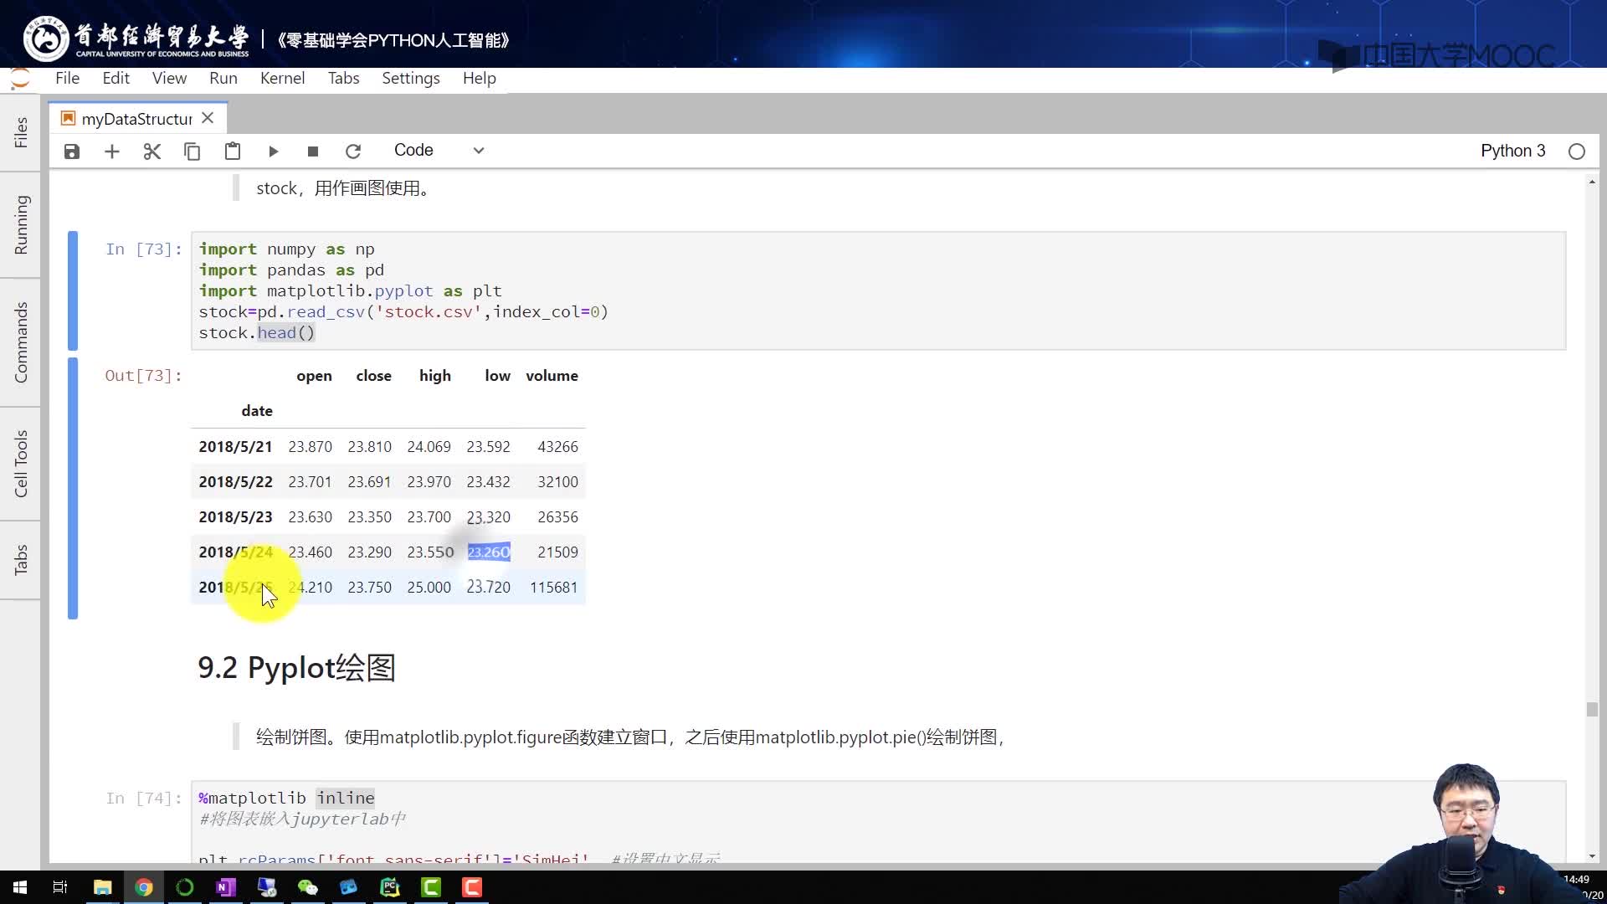This screenshot has width=1607, height=904.
Task: Click the 2018/5/21 row label
Action: click(x=235, y=447)
